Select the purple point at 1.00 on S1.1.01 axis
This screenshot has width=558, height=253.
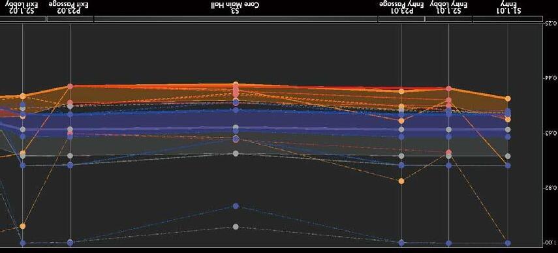point(508,243)
